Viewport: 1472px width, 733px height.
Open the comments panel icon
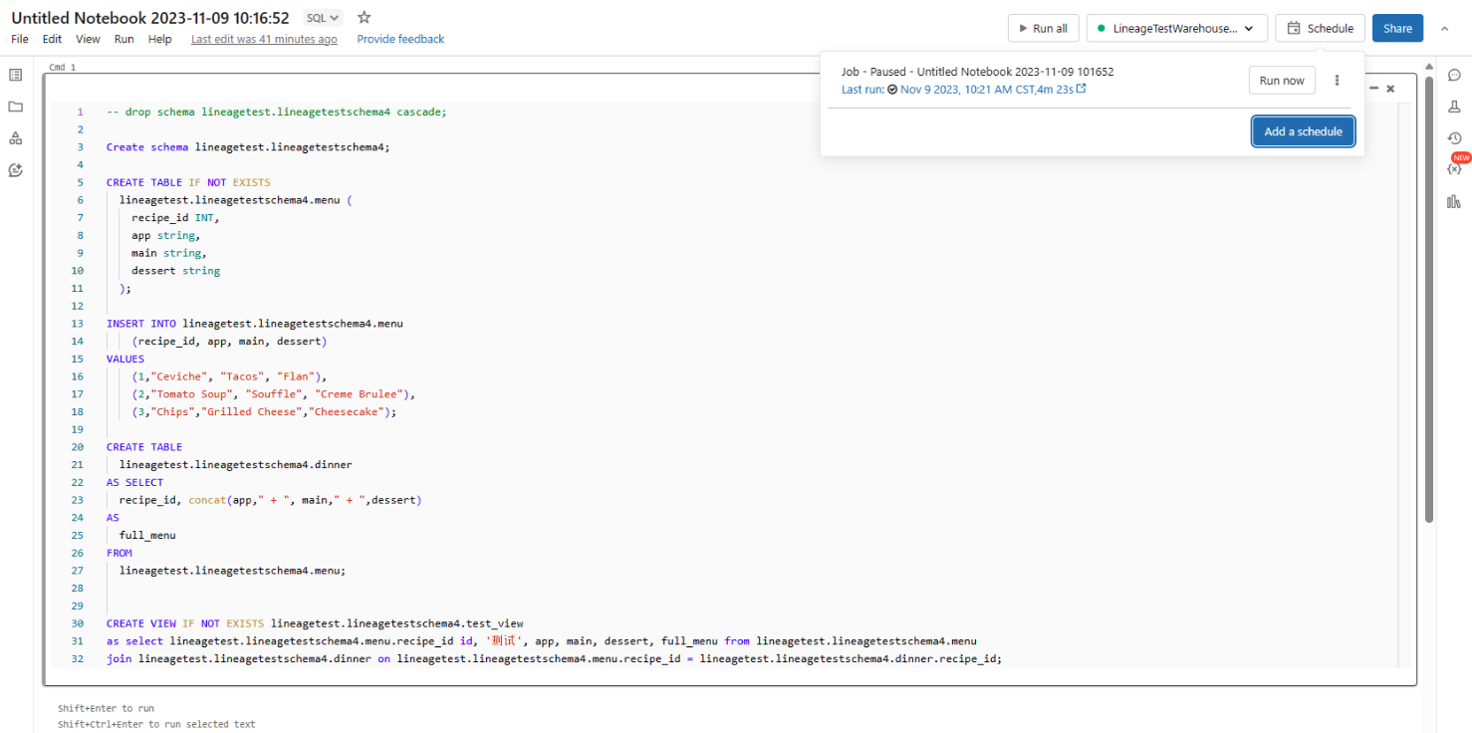point(1454,75)
